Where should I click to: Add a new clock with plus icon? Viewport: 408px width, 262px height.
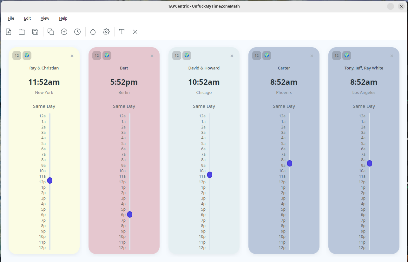click(x=64, y=32)
